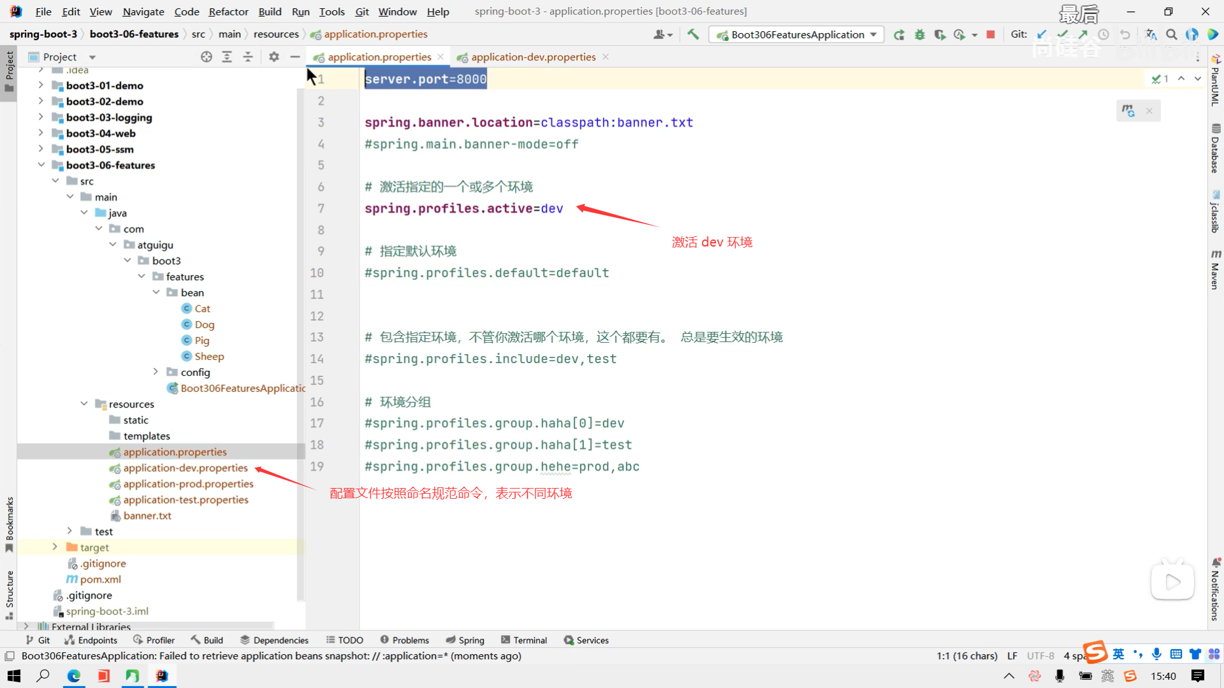The height and width of the screenshot is (688, 1224).
Task: Click select opened file target icon
Action: [206, 57]
